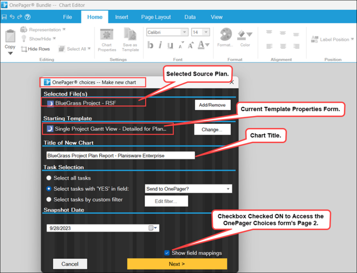Click the Snapshot Date 9/28/2023 field
This screenshot has height=273, width=357.
(103, 228)
